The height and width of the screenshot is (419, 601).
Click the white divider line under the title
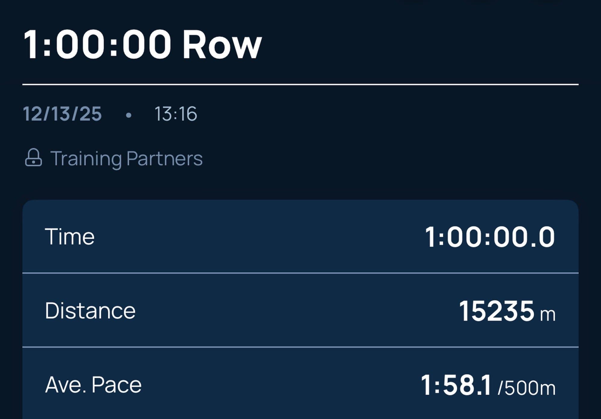[300, 85]
